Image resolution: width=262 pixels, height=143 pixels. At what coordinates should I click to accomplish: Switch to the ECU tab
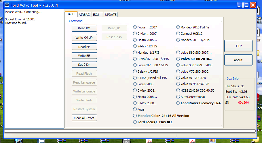97,15
